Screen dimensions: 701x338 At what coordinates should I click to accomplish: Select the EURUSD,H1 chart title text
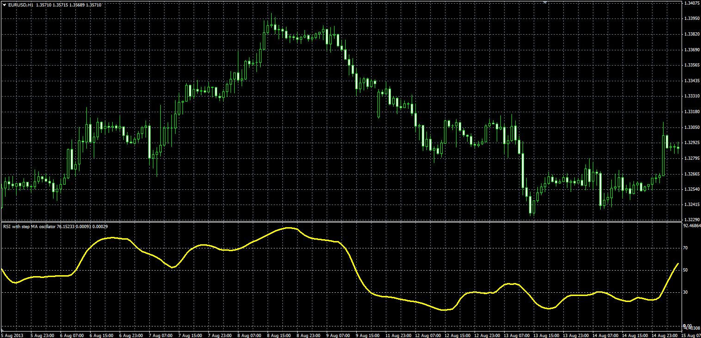pos(21,5)
